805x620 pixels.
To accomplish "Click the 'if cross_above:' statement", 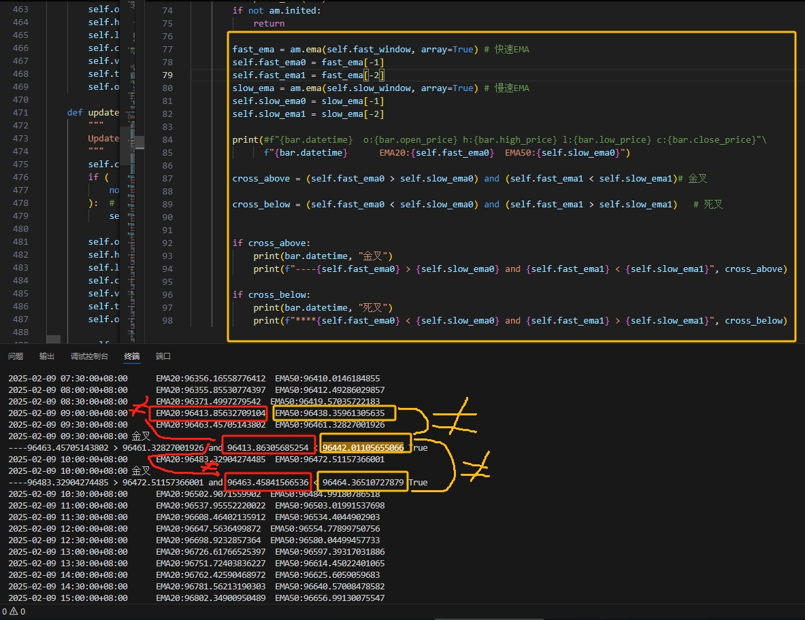I will 271,243.
